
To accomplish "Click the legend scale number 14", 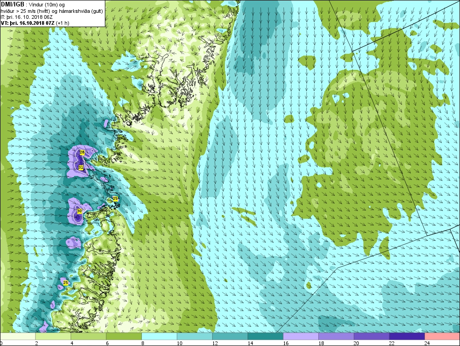I will [x=250, y=343].
